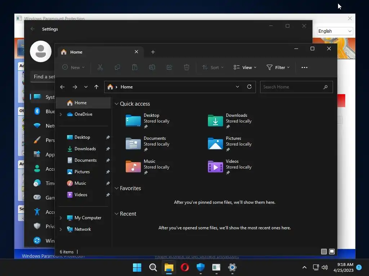Go forward with the Explorer forward arrow

[x=75, y=87]
